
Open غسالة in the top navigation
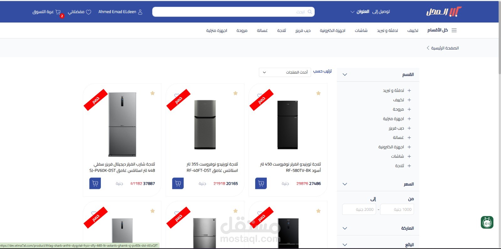pyautogui.click(x=262, y=30)
